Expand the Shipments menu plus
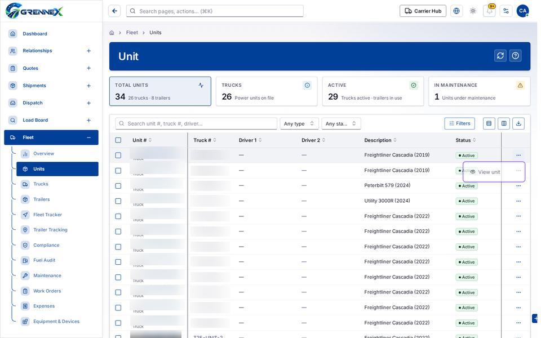Image resolution: width=541 pixels, height=338 pixels. [x=88, y=86]
